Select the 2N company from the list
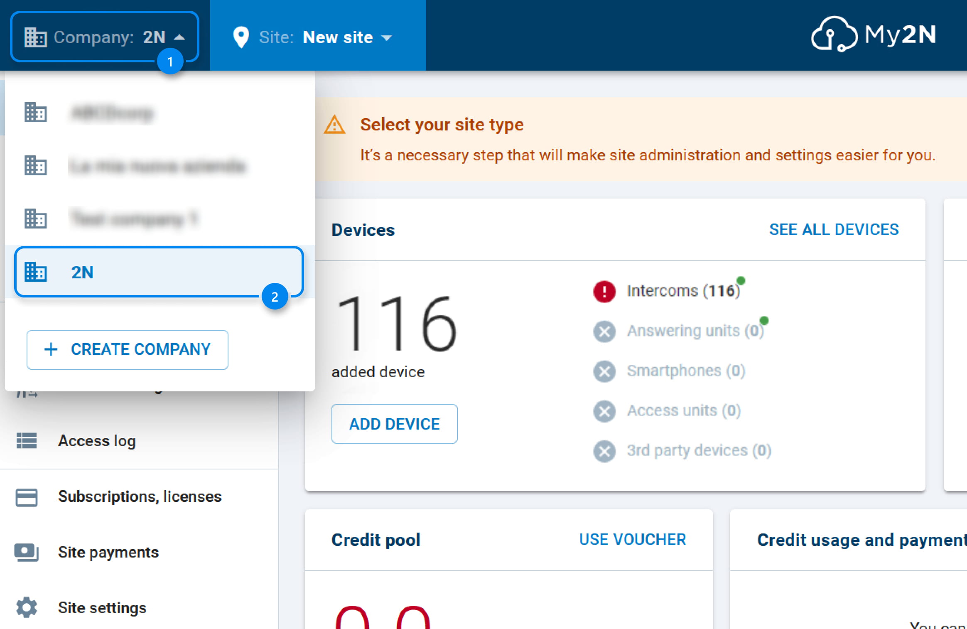967x629 pixels. [159, 272]
